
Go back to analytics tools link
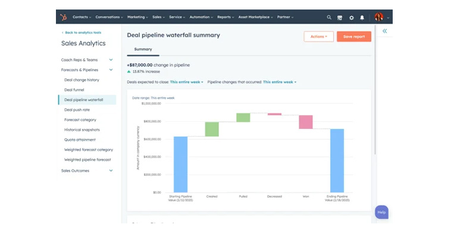83,33
